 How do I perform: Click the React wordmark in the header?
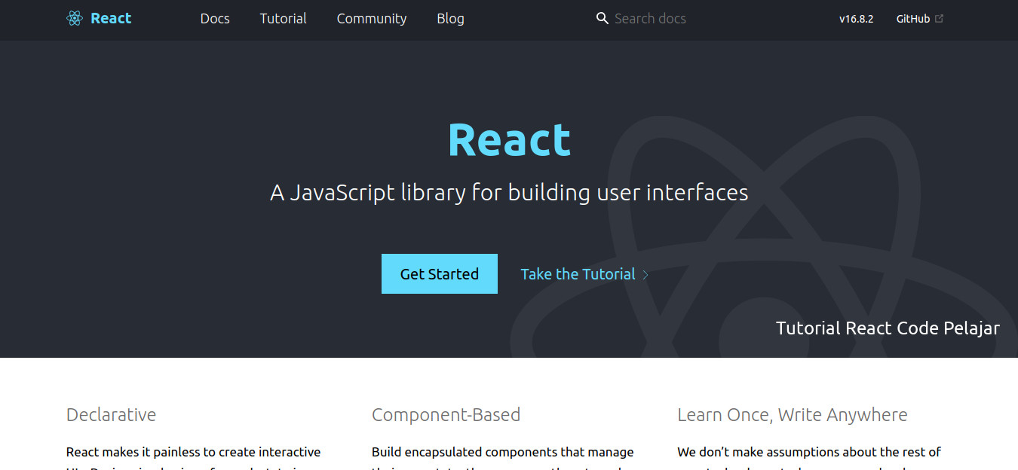click(111, 19)
